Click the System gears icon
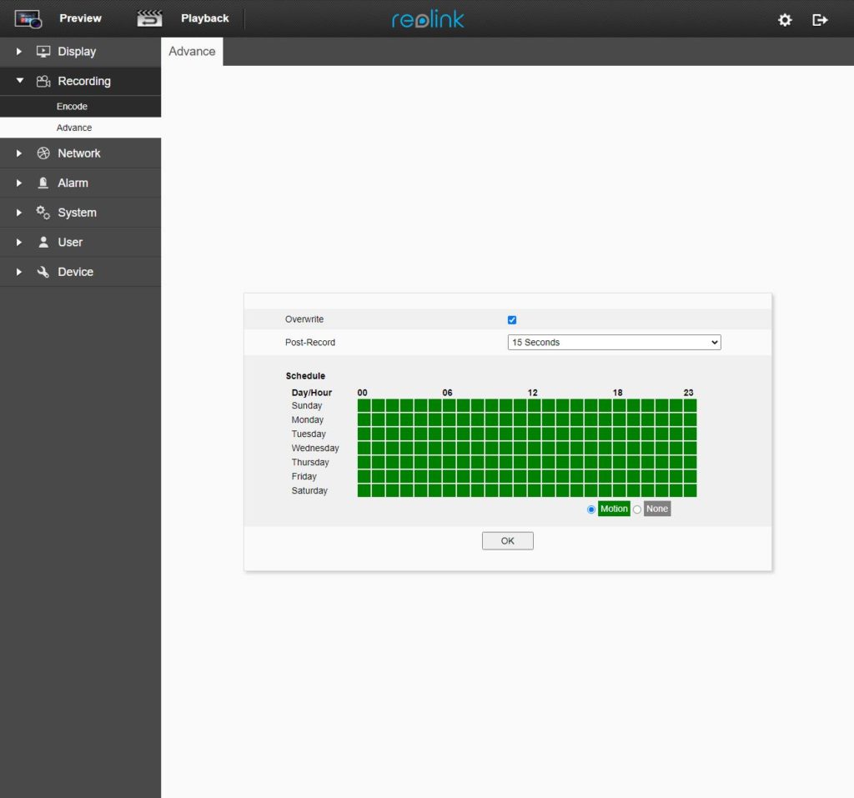 click(43, 213)
